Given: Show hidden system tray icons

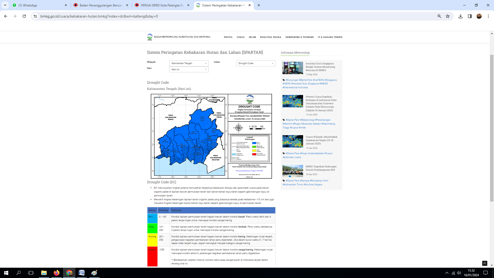Looking at the screenshot, I should coord(447,273).
